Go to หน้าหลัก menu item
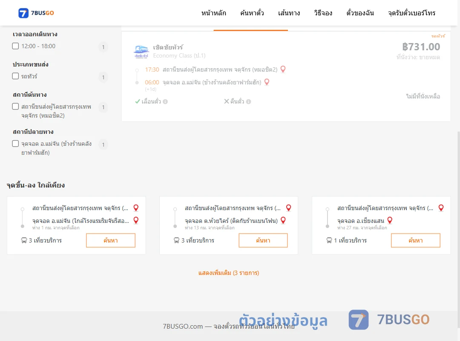 [213, 13]
